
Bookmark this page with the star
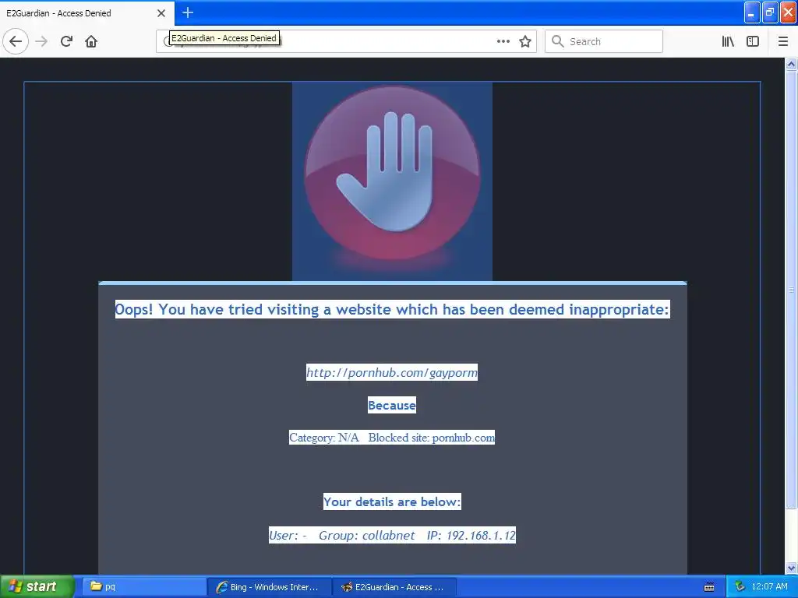click(525, 41)
